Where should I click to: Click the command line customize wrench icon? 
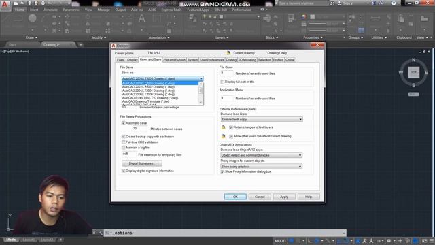point(100,233)
